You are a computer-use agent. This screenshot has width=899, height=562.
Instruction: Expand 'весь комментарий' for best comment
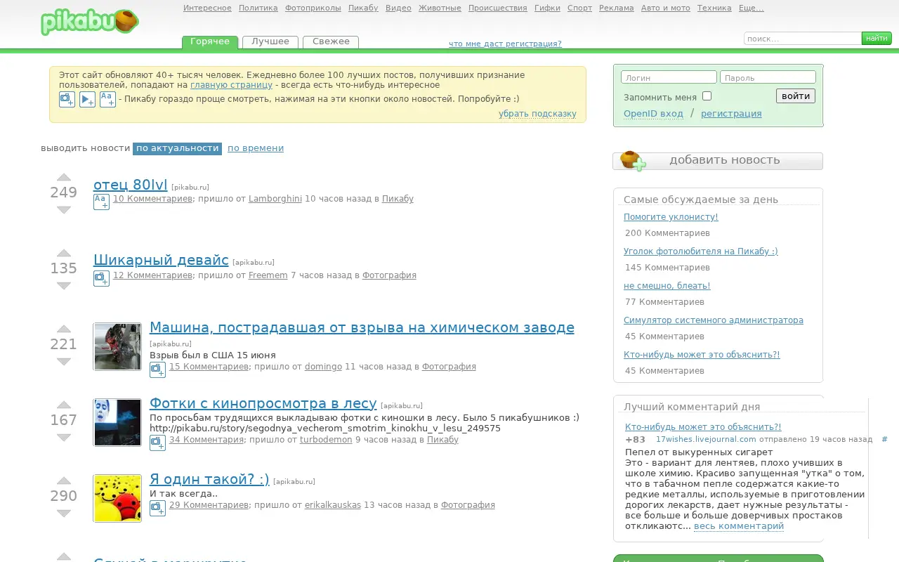click(739, 526)
